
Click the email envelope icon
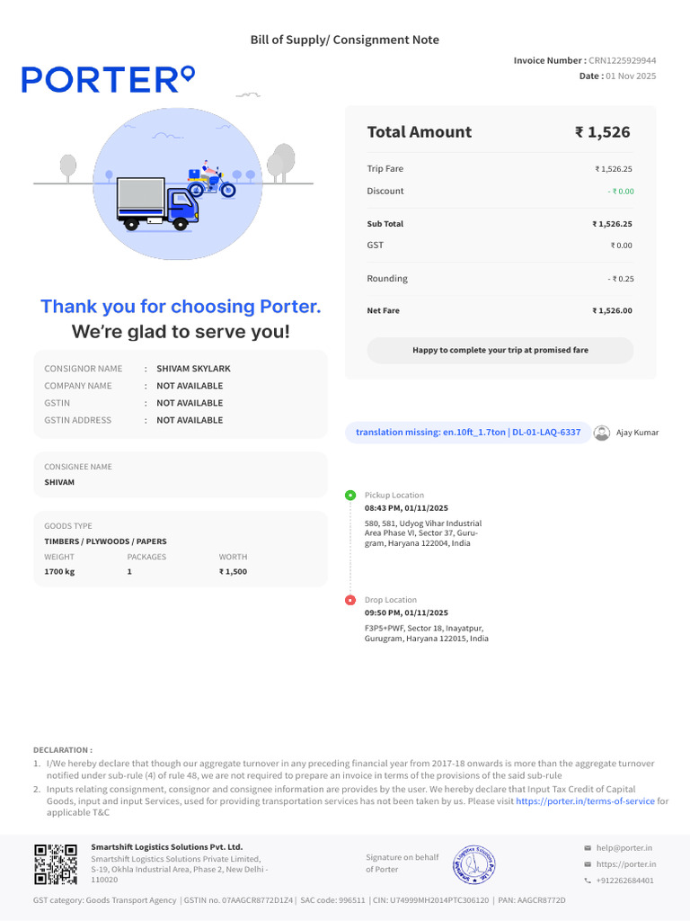(588, 847)
